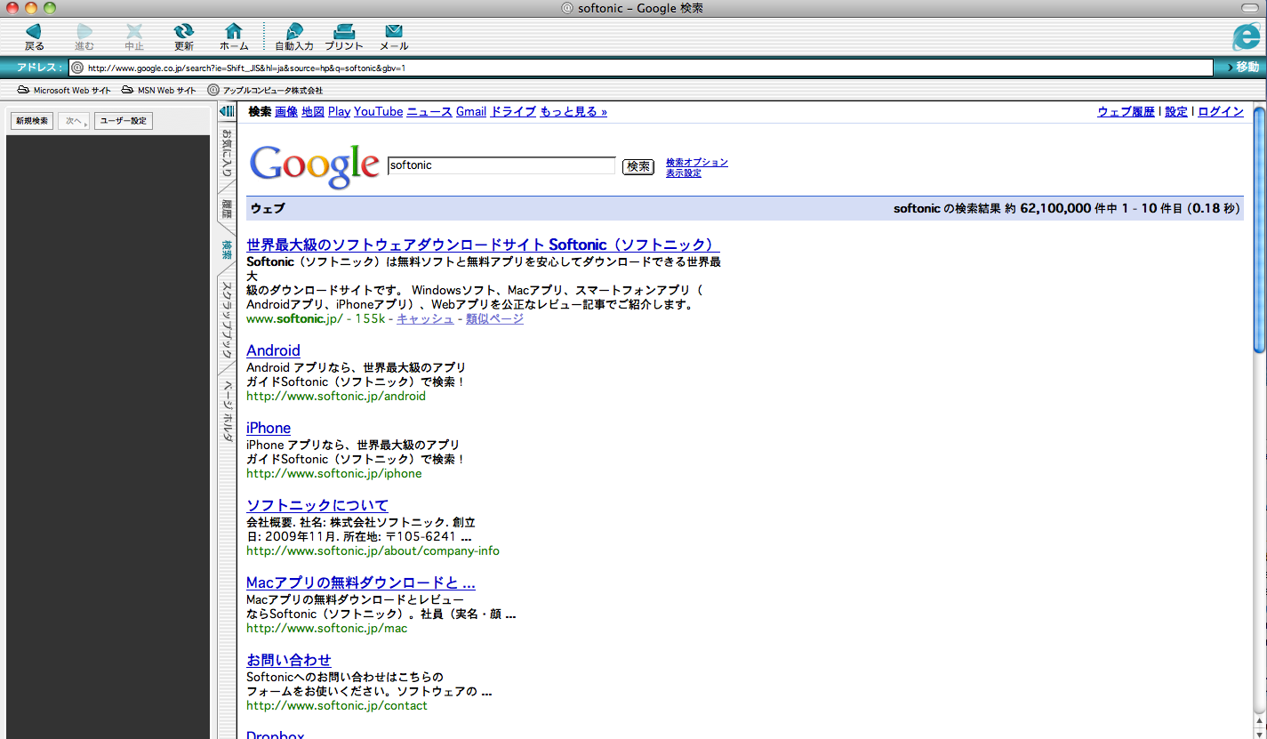Click the URL text http://www.softonic.jp/about/company-info
The image size is (1267, 739).
click(x=373, y=550)
